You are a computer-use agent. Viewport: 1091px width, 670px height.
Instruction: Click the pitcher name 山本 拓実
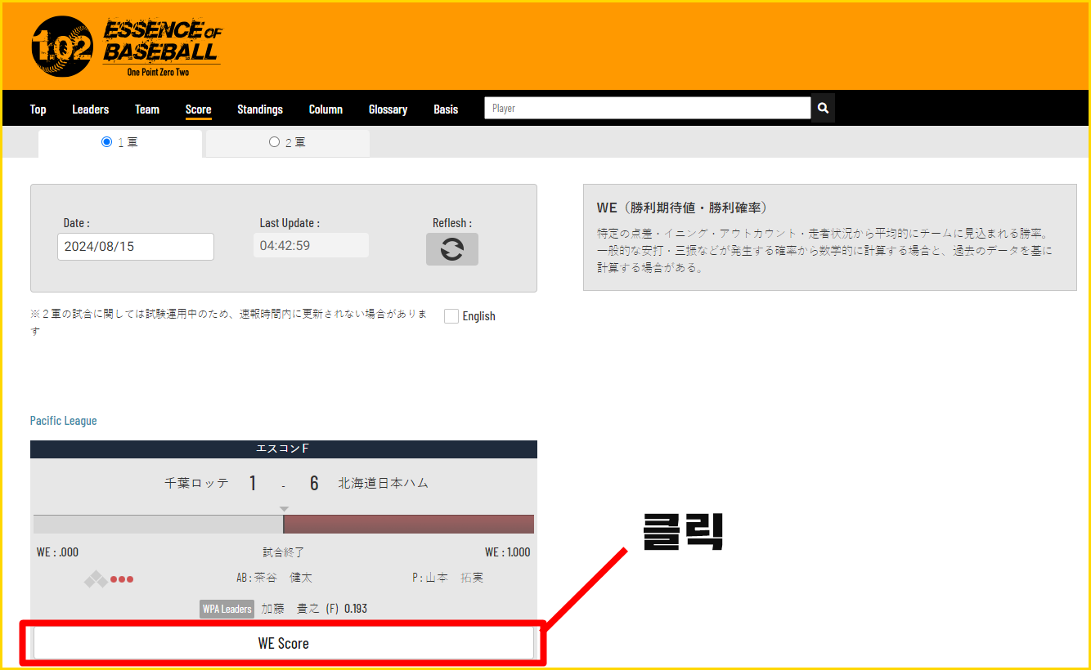point(455,578)
